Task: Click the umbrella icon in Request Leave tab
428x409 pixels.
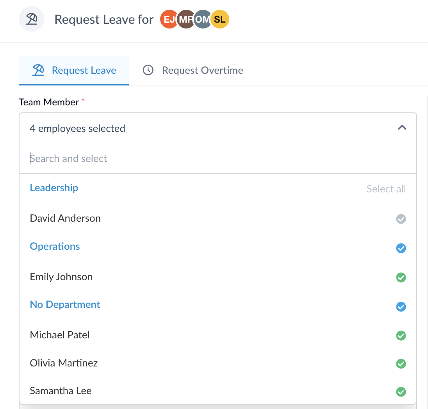Action: (38, 70)
